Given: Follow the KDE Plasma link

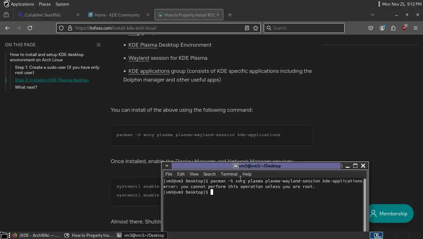Looking at the screenshot, I should pos(143,45).
